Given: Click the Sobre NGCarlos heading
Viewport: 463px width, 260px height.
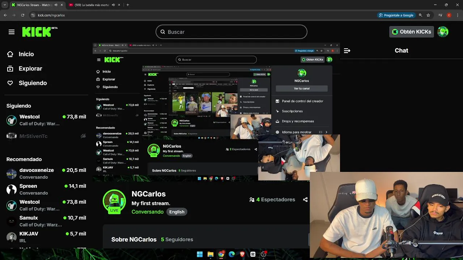Looking at the screenshot, I should tap(134, 239).
